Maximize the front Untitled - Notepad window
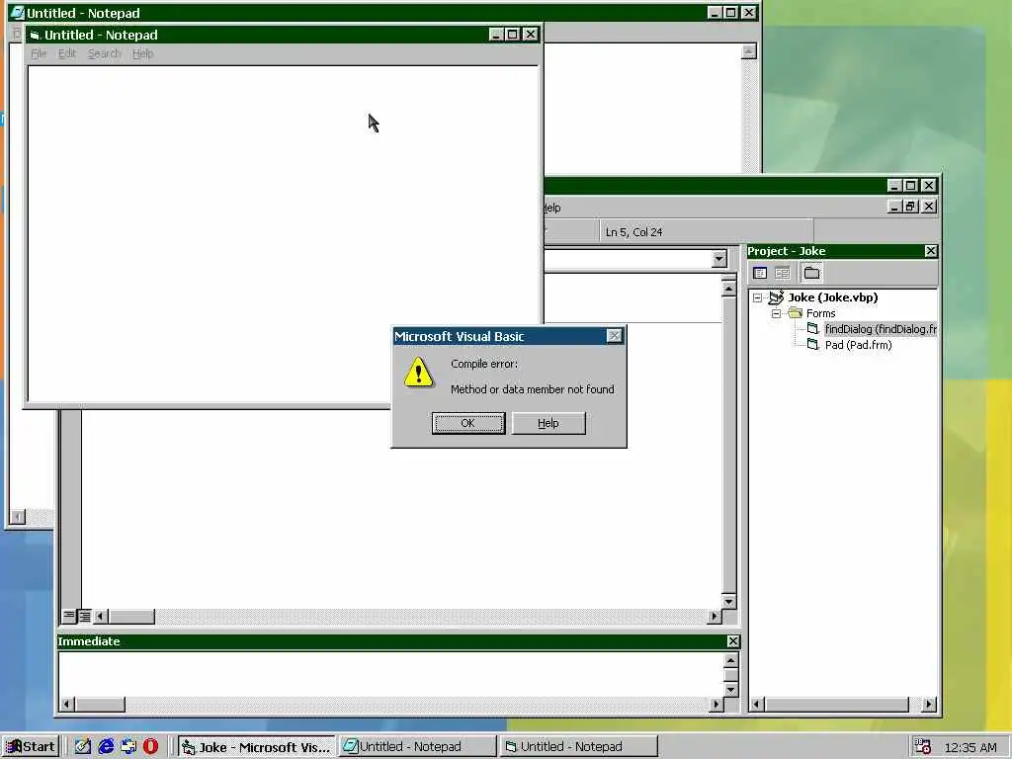 coord(513,35)
